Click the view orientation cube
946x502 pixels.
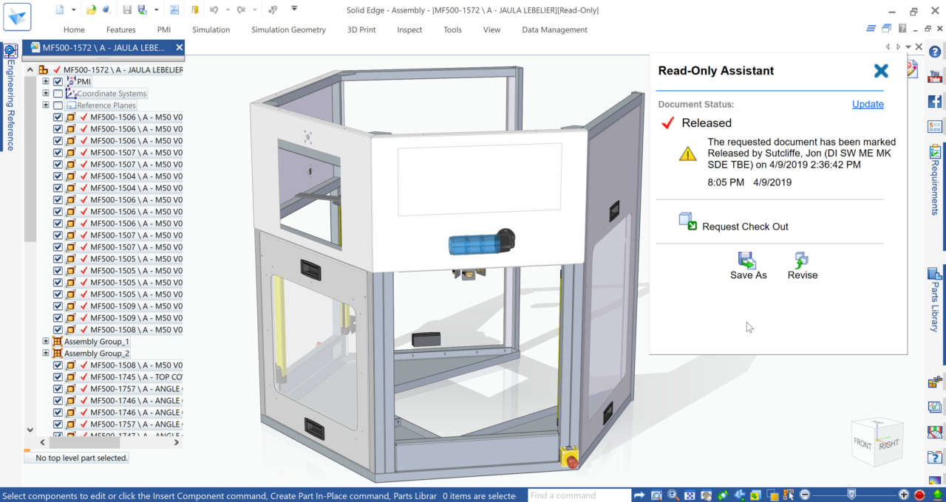pyautogui.click(x=877, y=443)
